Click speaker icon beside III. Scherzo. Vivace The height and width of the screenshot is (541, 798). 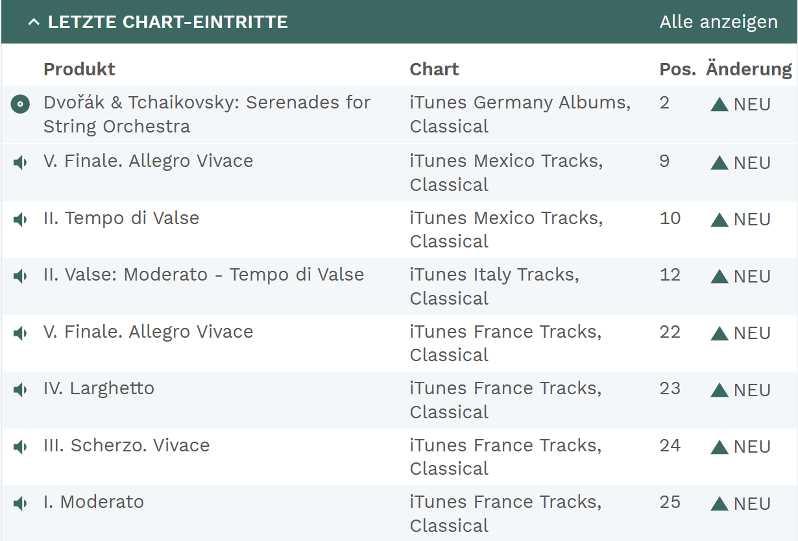(x=20, y=447)
